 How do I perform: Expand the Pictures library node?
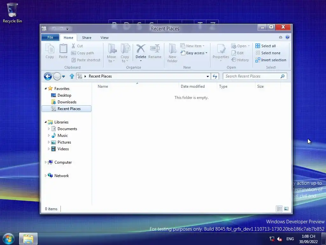[49, 142]
